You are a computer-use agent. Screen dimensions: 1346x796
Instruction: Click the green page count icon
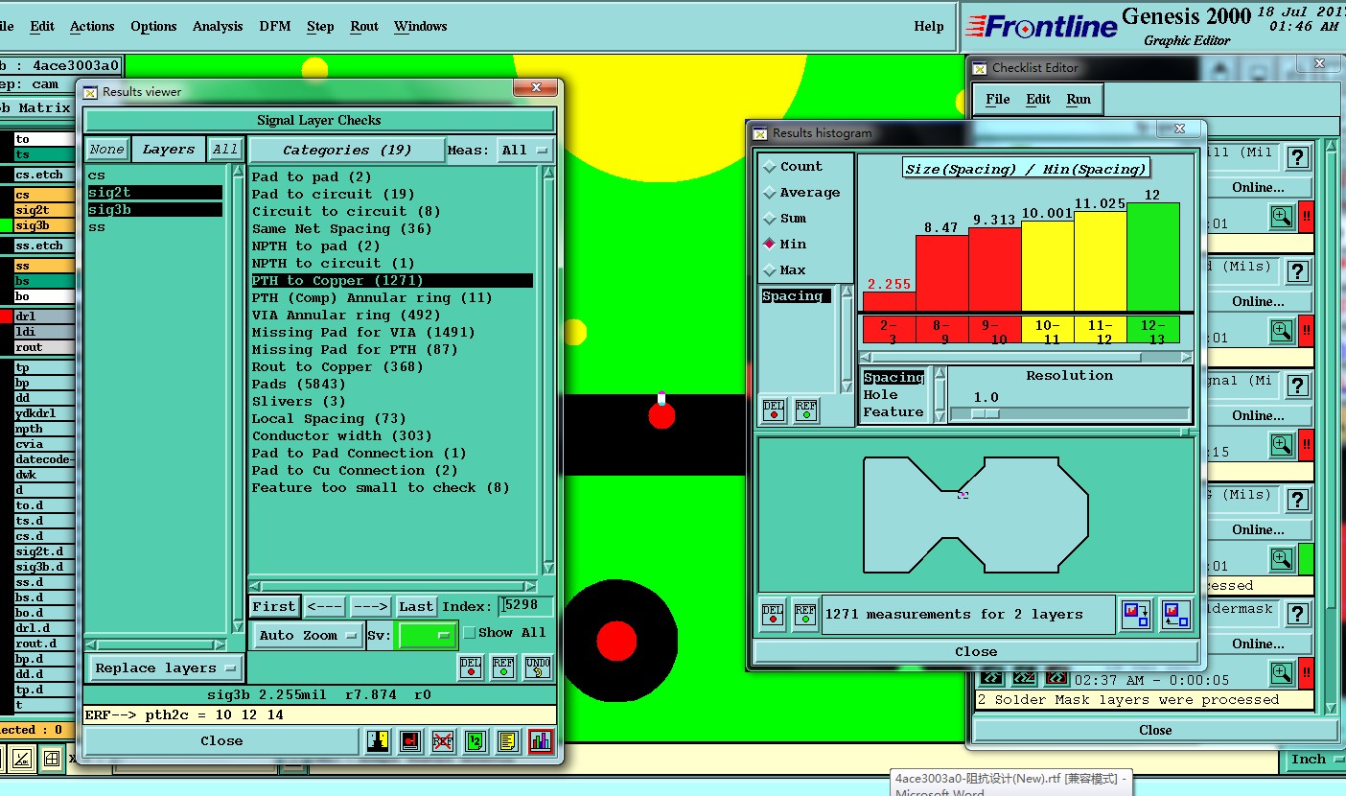click(x=476, y=740)
